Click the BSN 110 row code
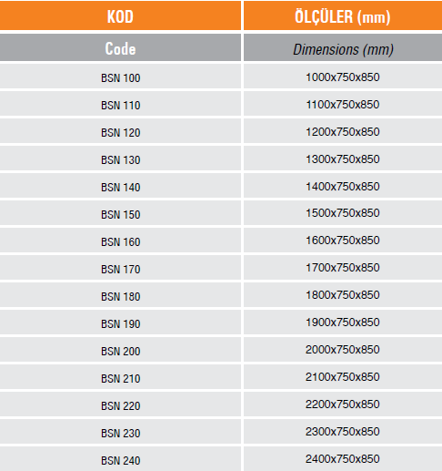 (x=120, y=103)
